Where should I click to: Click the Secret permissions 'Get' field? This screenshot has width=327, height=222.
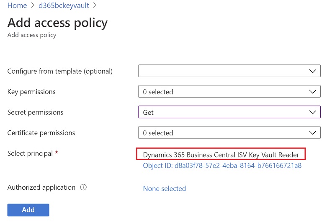tap(222, 112)
